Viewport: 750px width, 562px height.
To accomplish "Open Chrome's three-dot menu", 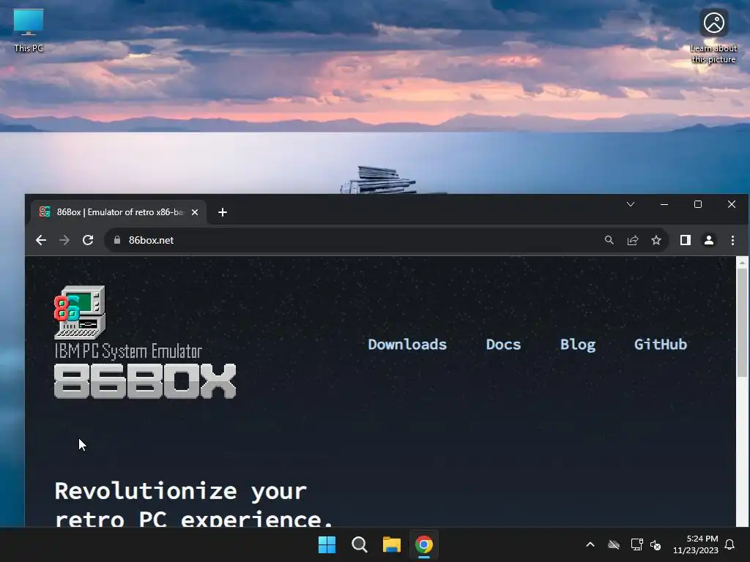I will (732, 240).
